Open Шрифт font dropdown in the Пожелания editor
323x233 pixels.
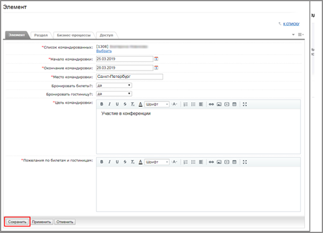pyautogui.click(x=157, y=162)
